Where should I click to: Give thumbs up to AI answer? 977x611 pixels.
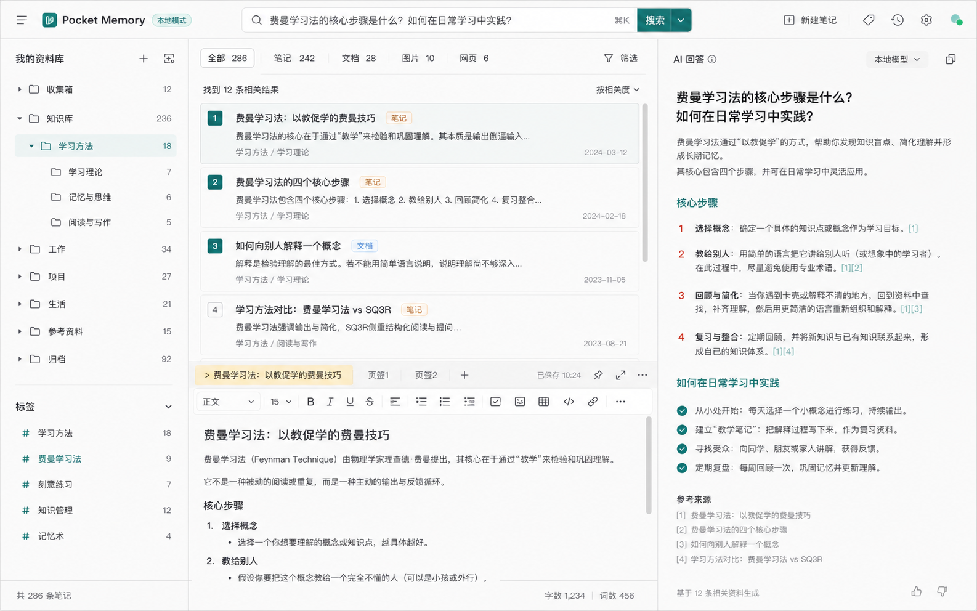point(917,592)
